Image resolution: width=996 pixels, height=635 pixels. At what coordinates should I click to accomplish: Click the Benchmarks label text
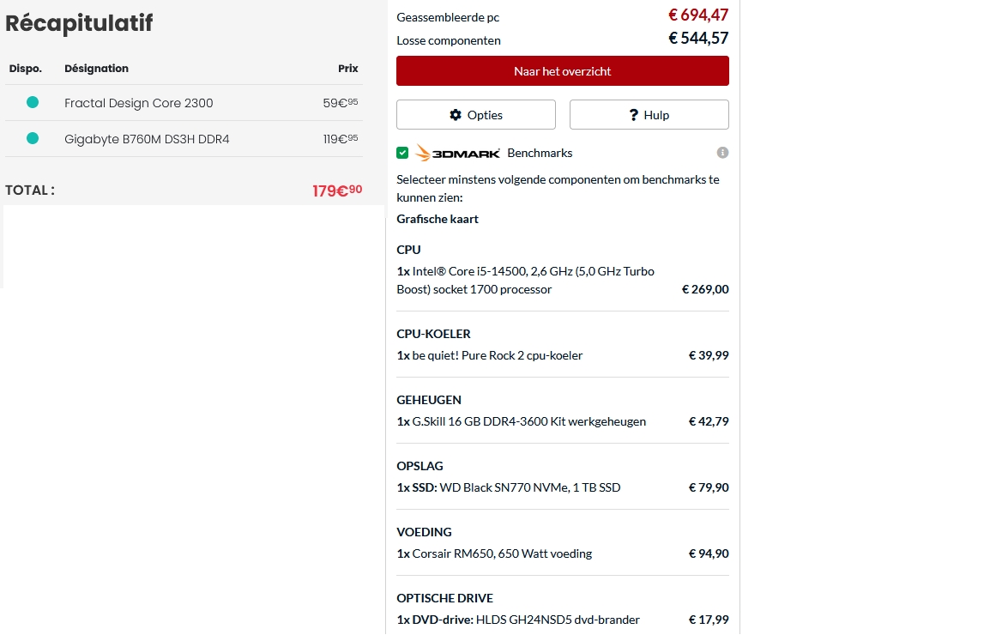(x=540, y=153)
